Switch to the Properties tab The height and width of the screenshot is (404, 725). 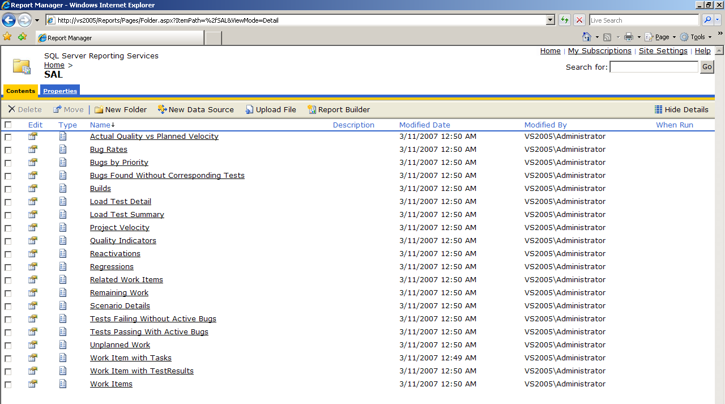pyautogui.click(x=60, y=91)
